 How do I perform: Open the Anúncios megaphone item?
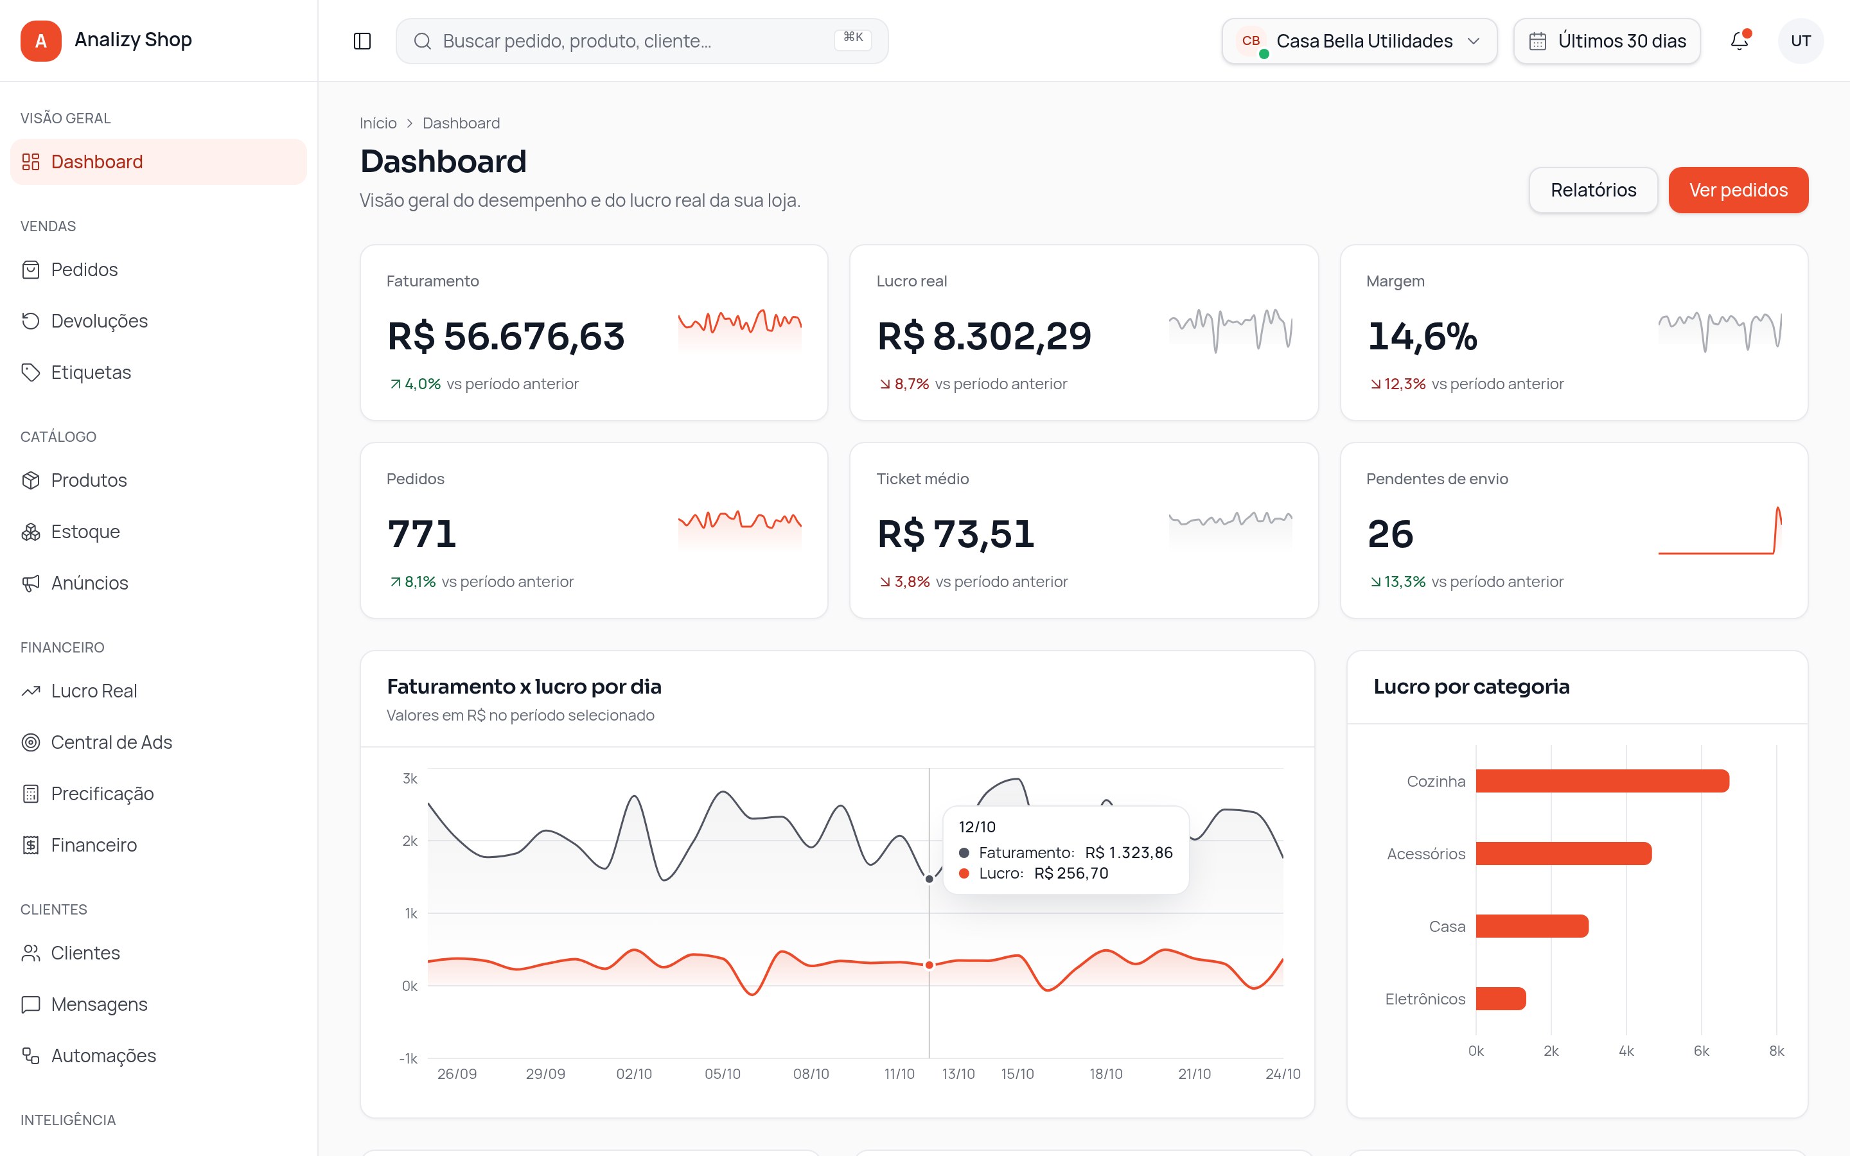[x=159, y=582]
